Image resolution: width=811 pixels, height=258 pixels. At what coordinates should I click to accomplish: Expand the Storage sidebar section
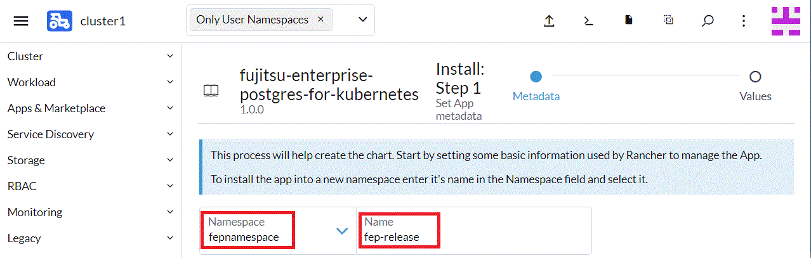(x=91, y=160)
